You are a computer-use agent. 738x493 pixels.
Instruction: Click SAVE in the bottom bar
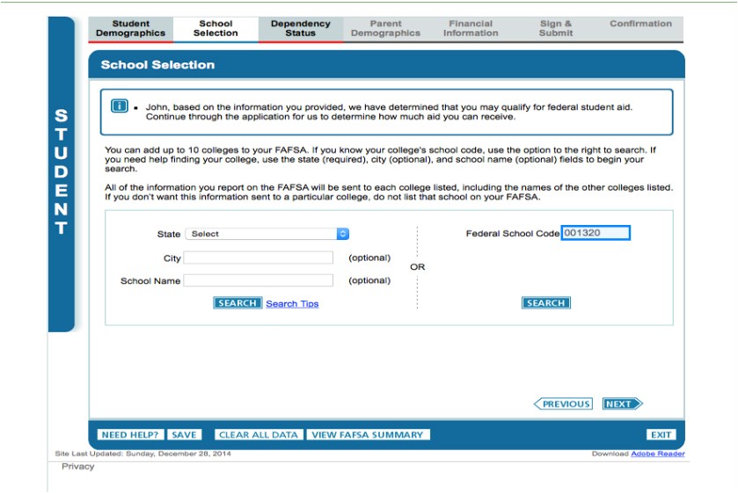[x=184, y=435]
